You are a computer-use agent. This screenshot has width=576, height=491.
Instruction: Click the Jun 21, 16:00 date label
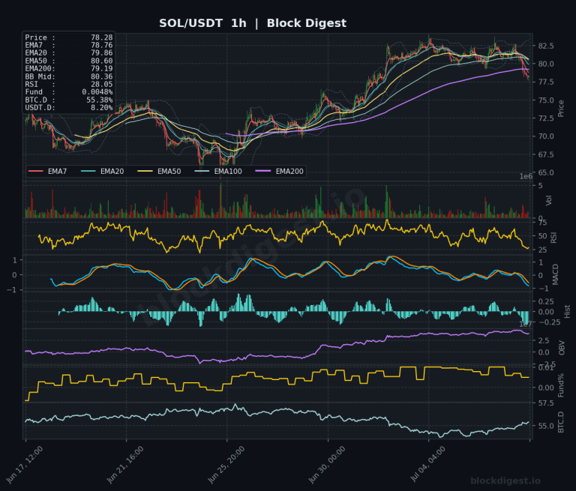(x=125, y=465)
